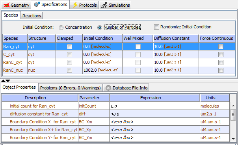Click the Geometry tab icon
238x145 pixels.
[6, 5]
